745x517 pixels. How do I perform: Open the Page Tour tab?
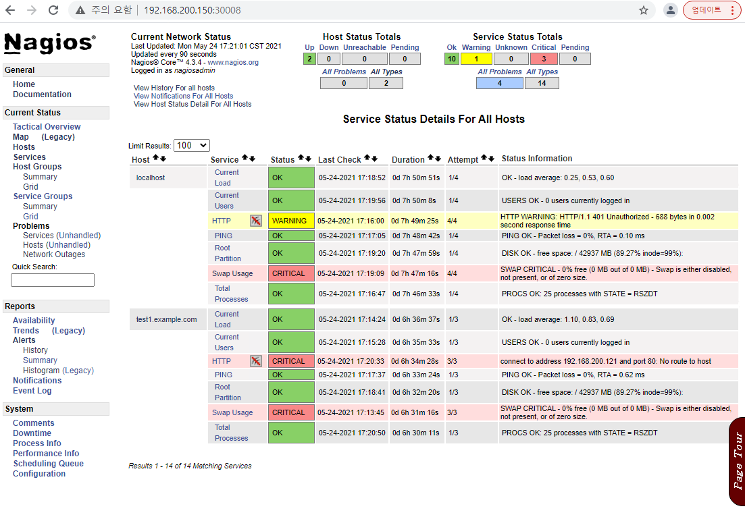pos(738,461)
